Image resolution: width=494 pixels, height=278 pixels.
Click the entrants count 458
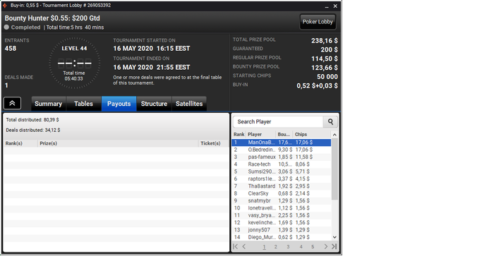11,49
